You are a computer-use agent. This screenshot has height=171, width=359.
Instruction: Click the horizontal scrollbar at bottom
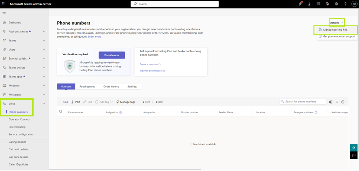pyautogui.click(x=125, y=169)
